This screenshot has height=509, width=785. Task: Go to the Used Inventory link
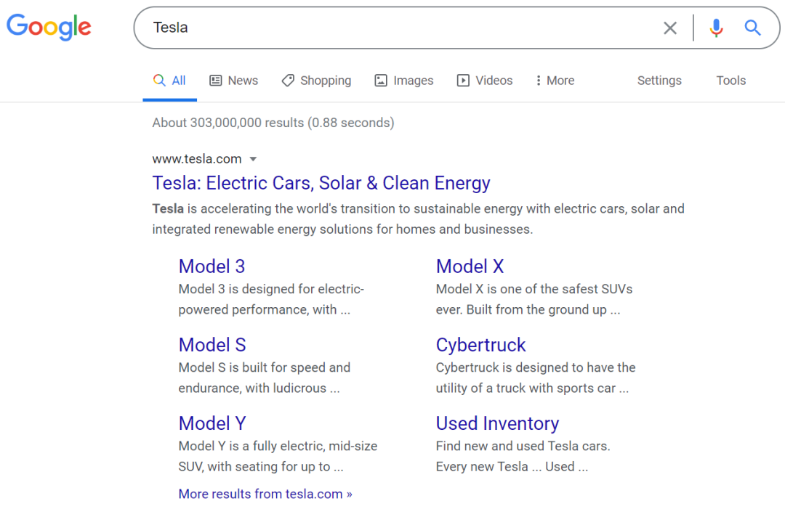[497, 423]
